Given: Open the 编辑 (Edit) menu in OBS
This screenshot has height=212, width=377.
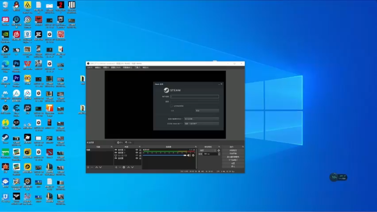Looking at the screenshot, I should (98, 67).
